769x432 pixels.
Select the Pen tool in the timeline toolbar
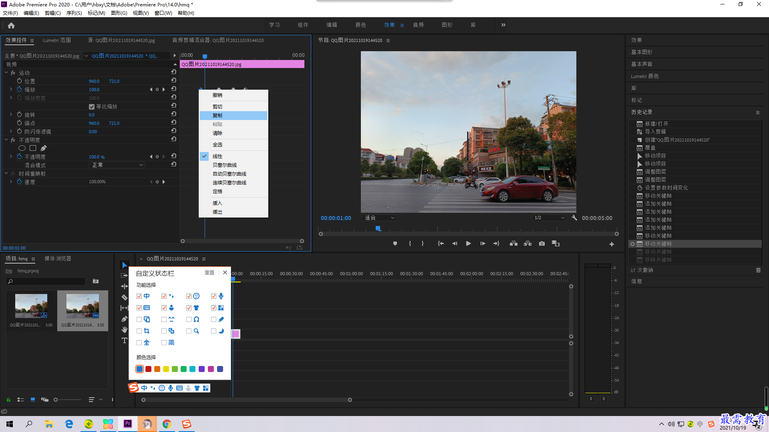125,319
